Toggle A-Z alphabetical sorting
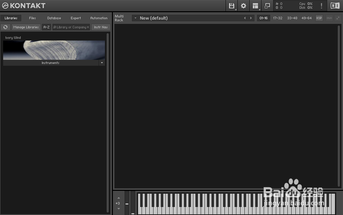 click(x=47, y=27)
